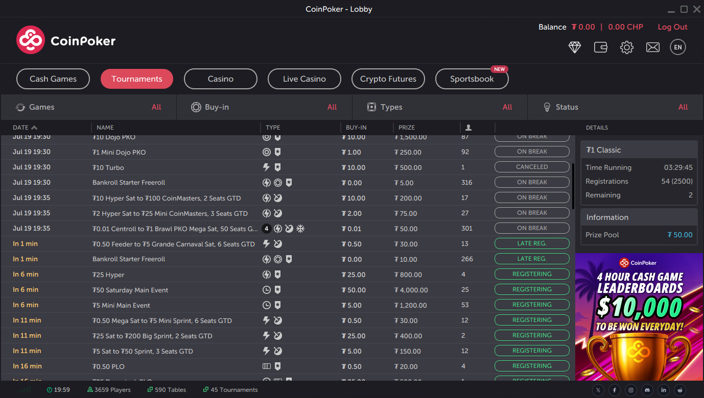Image resolution: width=704 pixels, height=398 pixels.
Task: Change language with the EN button
Action: coord(678,47)
